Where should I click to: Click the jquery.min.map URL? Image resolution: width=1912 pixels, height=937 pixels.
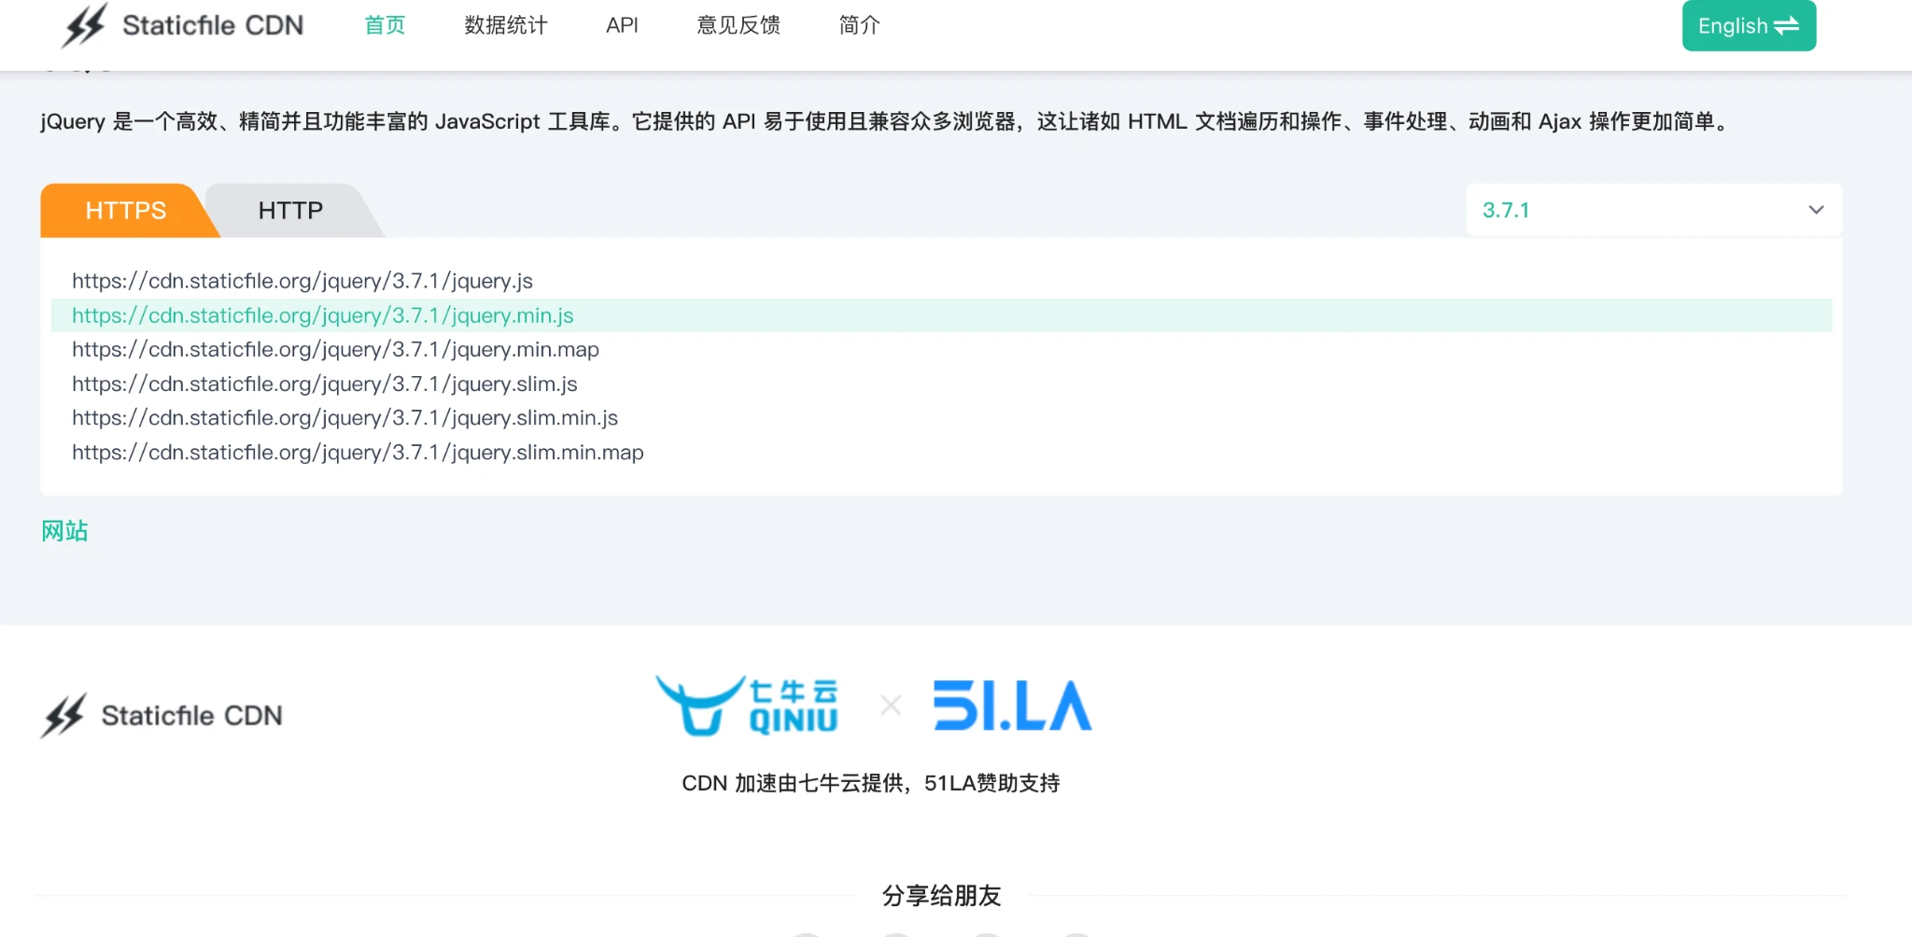335,349
